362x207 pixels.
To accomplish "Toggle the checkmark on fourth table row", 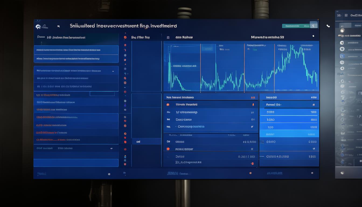I will click(x=252, y=126).
